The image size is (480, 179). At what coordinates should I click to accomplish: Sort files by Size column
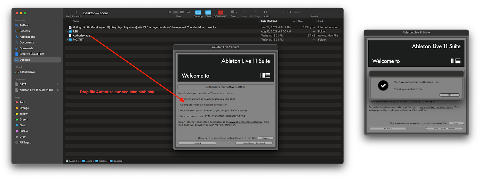[300, 21]
